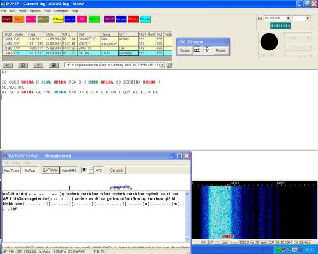Decrease the 99 stepper value in CwGet

coord(91,172)
